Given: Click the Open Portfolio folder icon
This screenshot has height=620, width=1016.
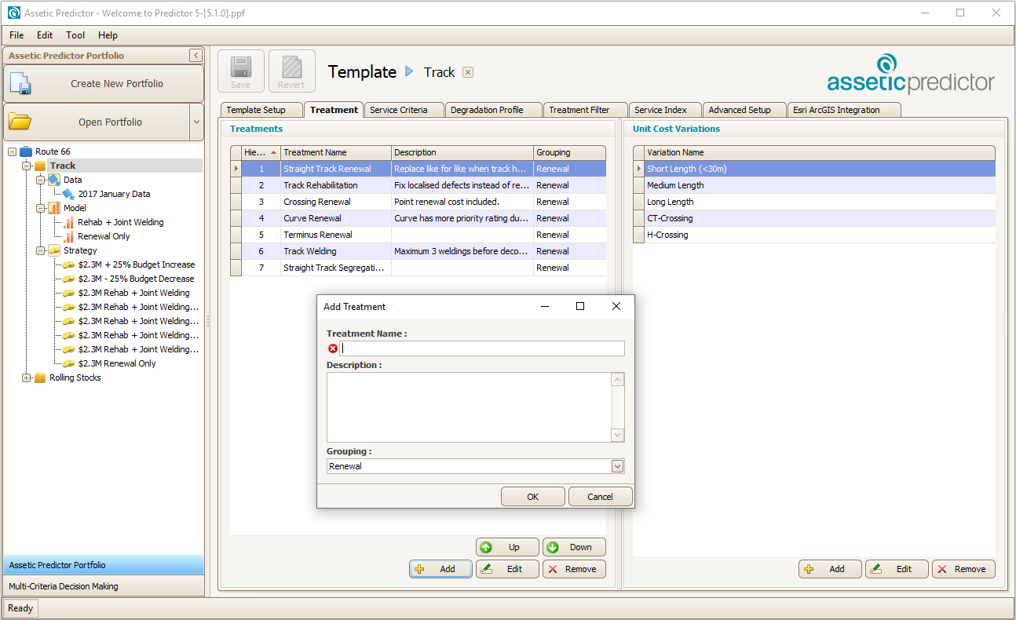Looking at the screenshot, I should click(20, 122).
